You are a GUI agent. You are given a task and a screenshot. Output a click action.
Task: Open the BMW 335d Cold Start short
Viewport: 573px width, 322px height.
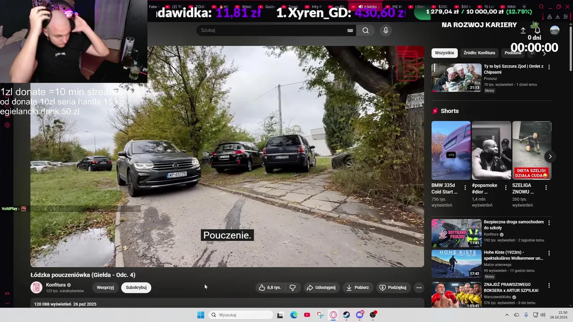click(x=451, y=150)
